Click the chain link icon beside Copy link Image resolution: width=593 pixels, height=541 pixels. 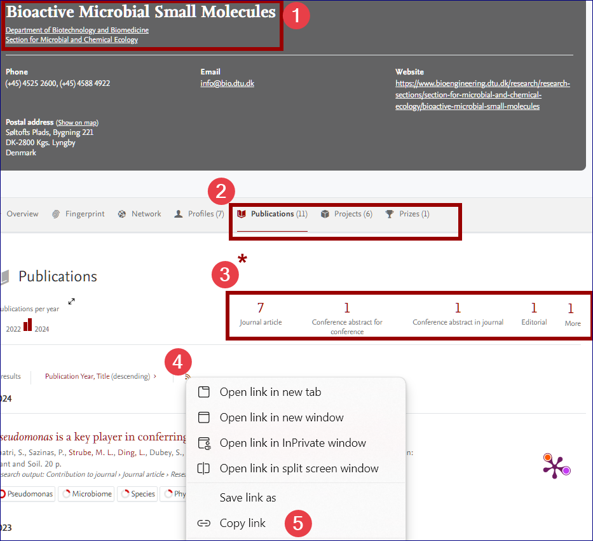[x=204, y=523]
